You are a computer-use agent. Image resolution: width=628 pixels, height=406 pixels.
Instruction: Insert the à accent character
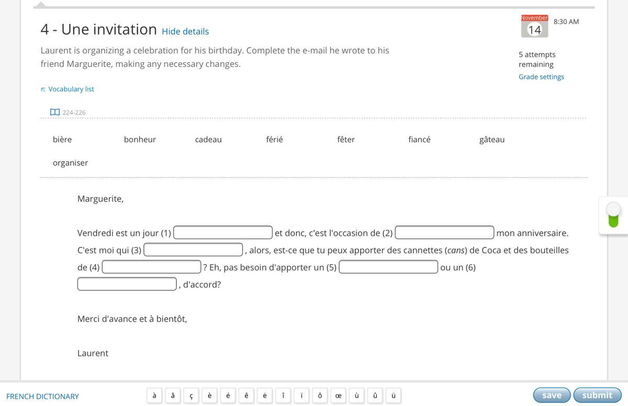point(154,396)
